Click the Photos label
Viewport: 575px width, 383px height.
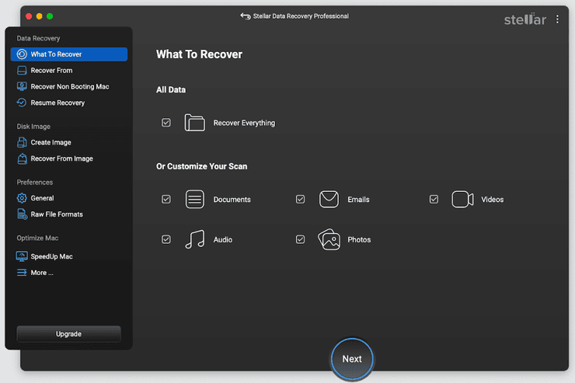click(x=359, y=240)
